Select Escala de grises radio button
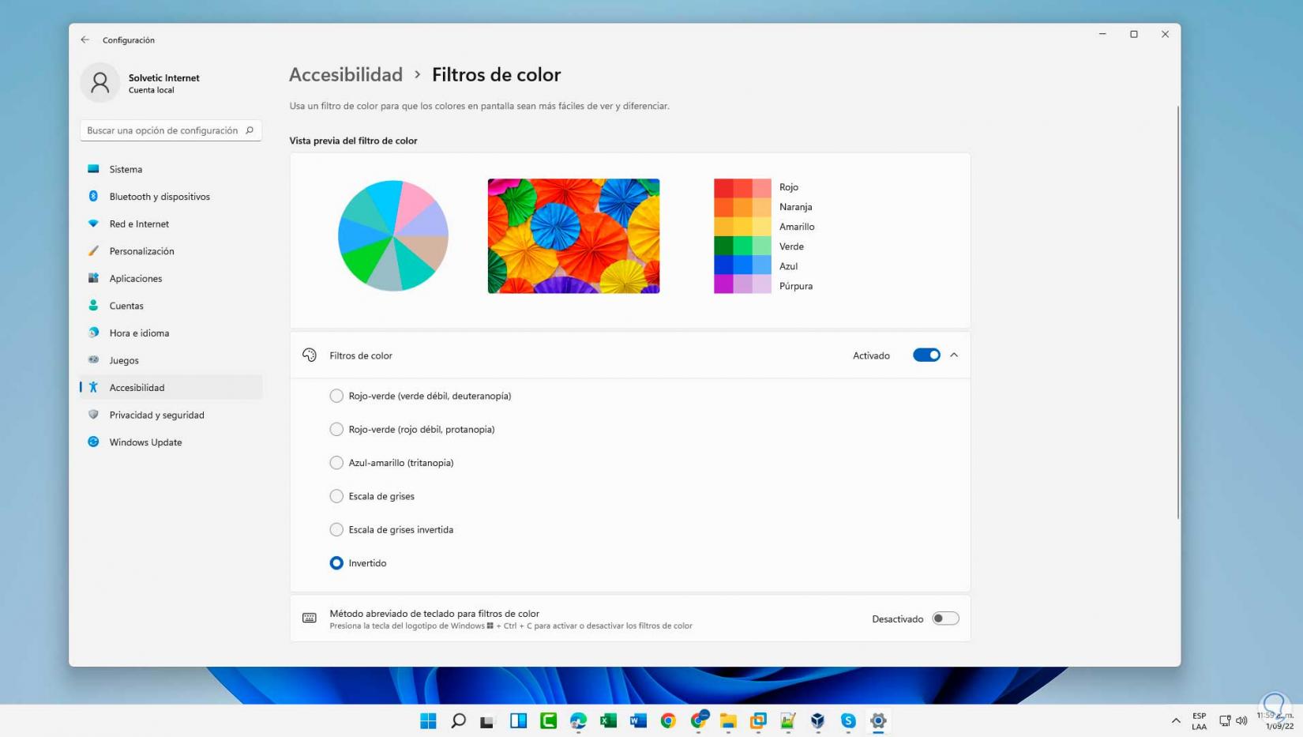This screenshot has width=1303, height=737. (x=336, y=496)
